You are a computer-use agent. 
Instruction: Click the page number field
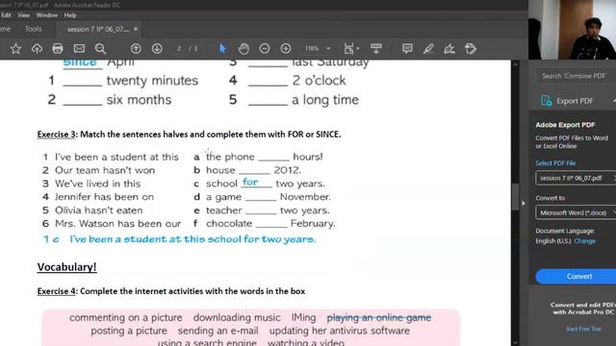[x=179, y=49]
